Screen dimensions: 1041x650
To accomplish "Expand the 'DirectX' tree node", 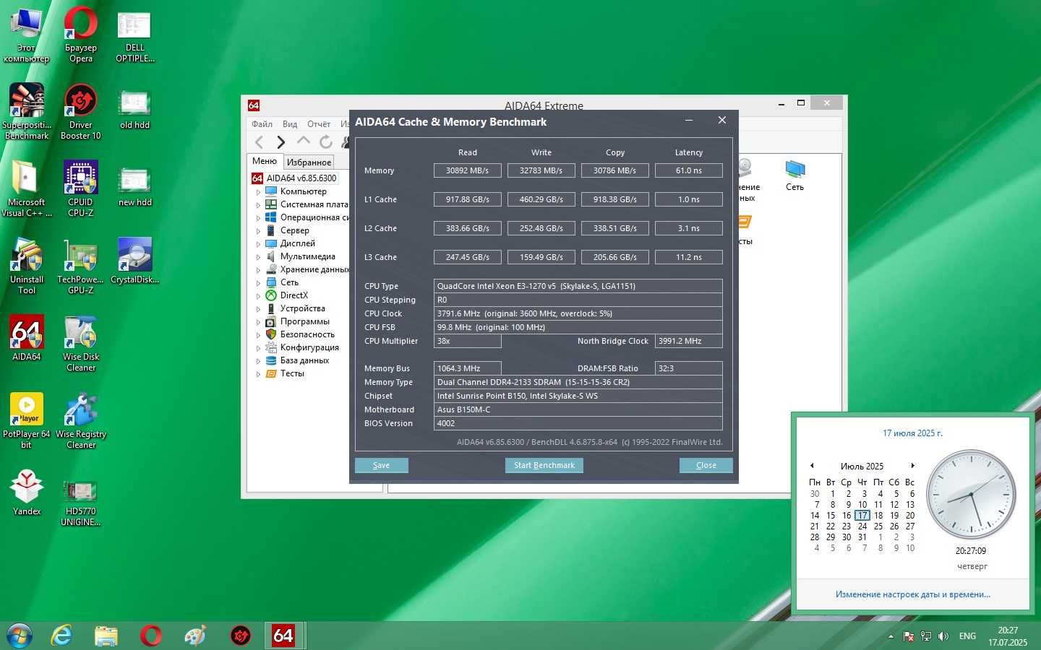I will tap(258, 296).
